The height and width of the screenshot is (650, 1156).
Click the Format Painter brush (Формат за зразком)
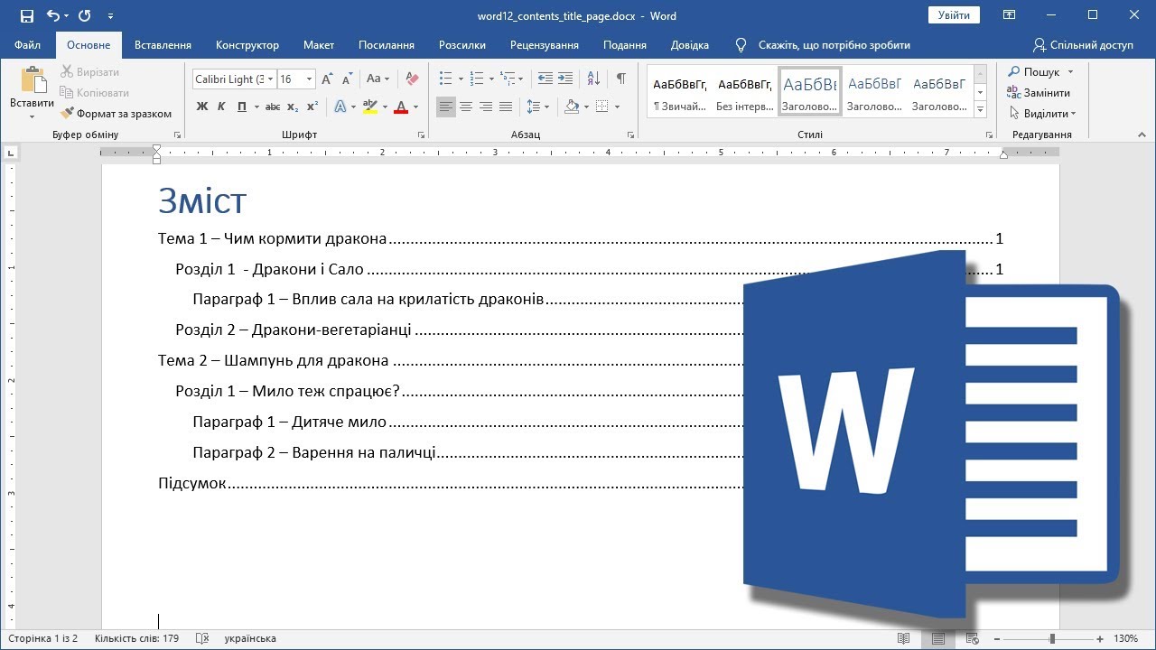pyautogui.click(x=116, y=114)
